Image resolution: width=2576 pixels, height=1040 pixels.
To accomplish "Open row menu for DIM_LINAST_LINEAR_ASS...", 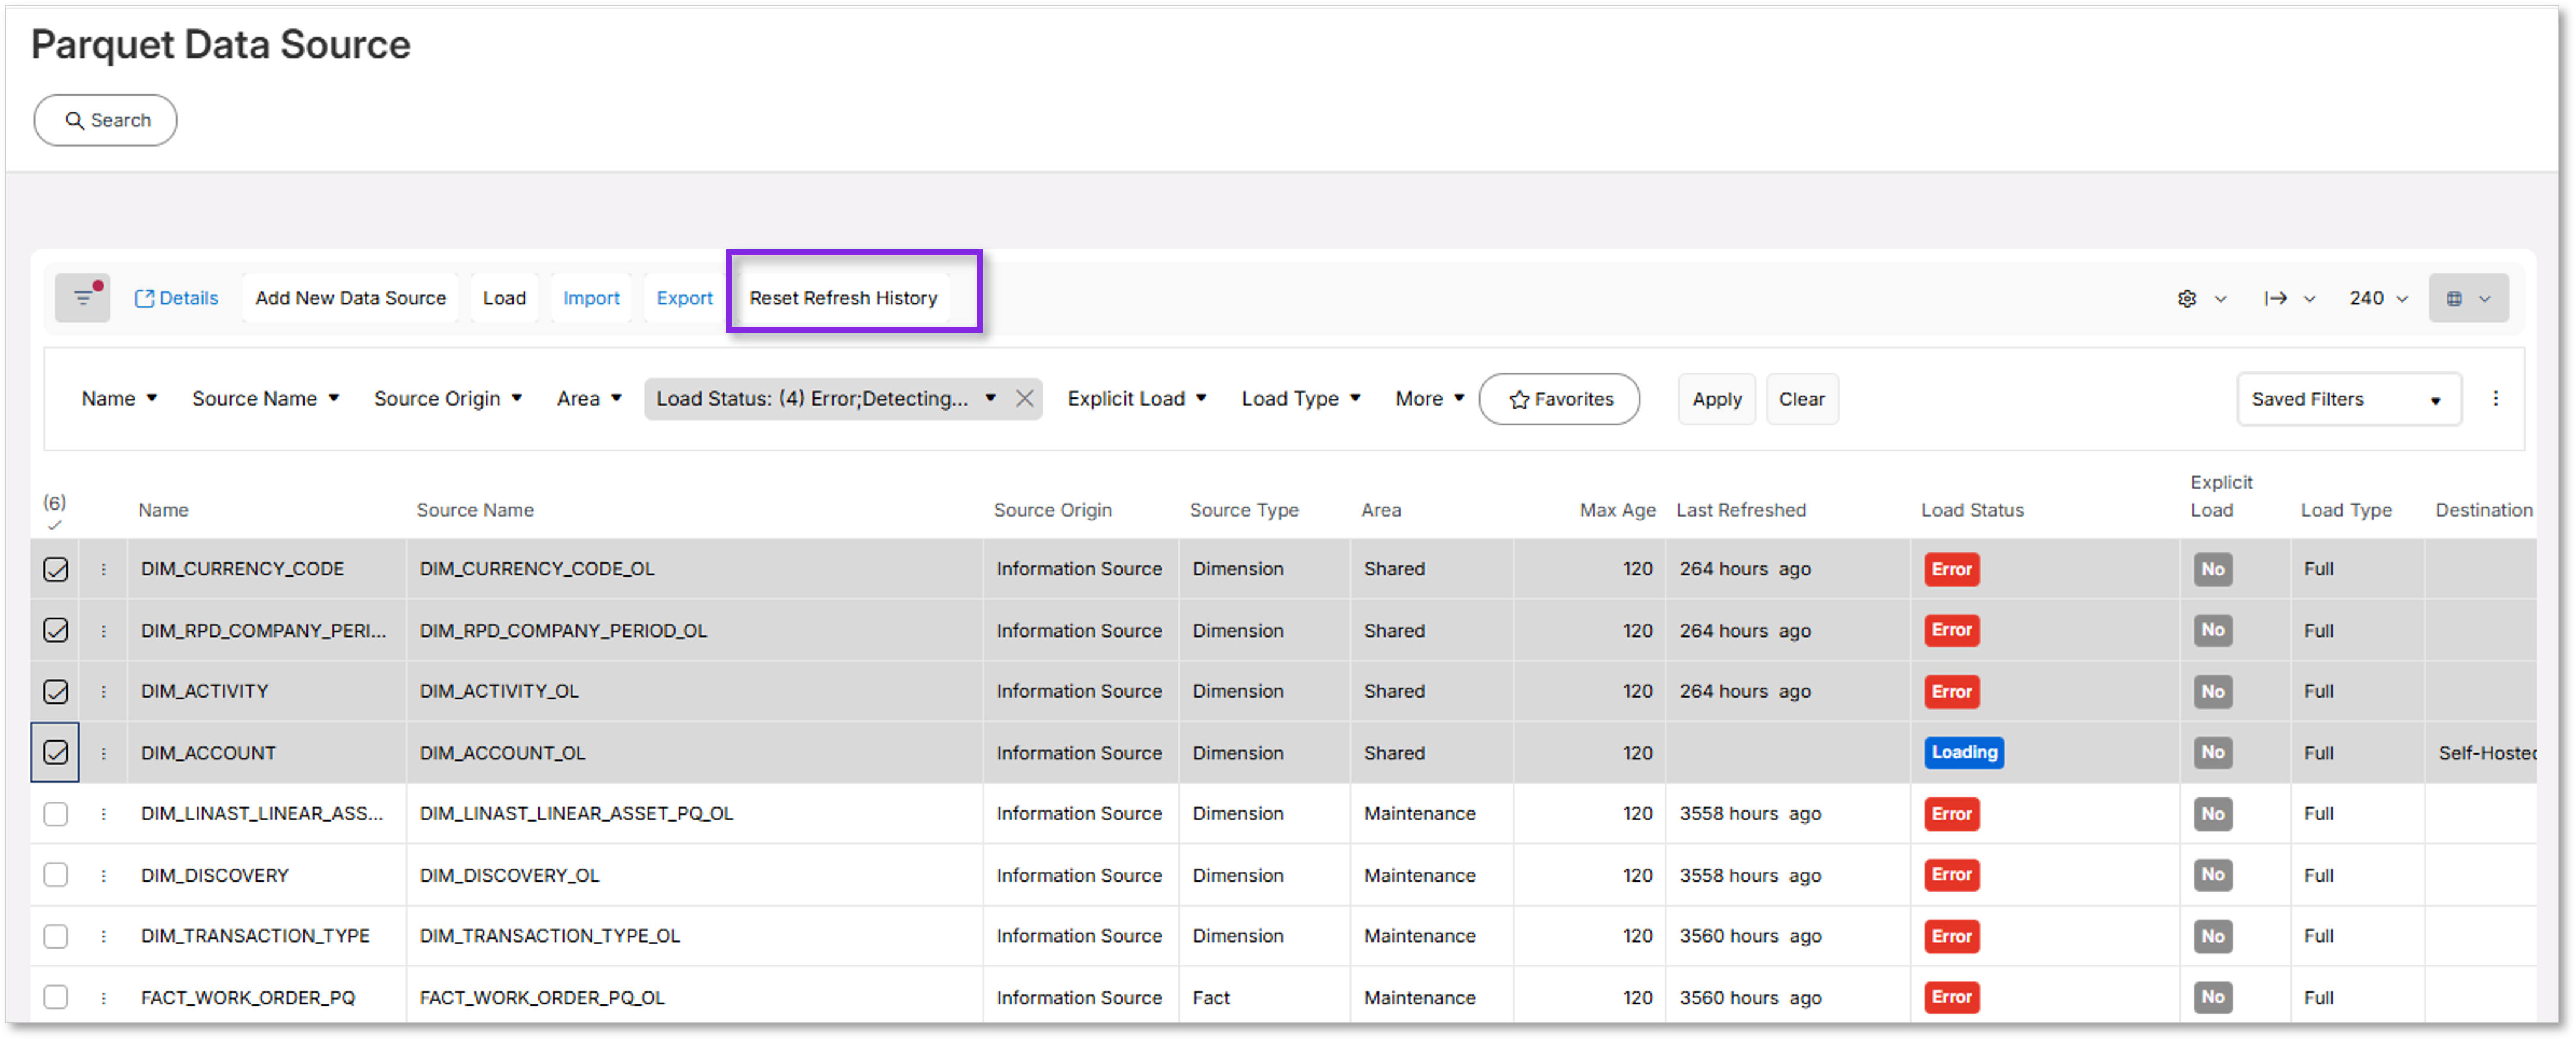I will pyautogui.click(x=103, y=814).
